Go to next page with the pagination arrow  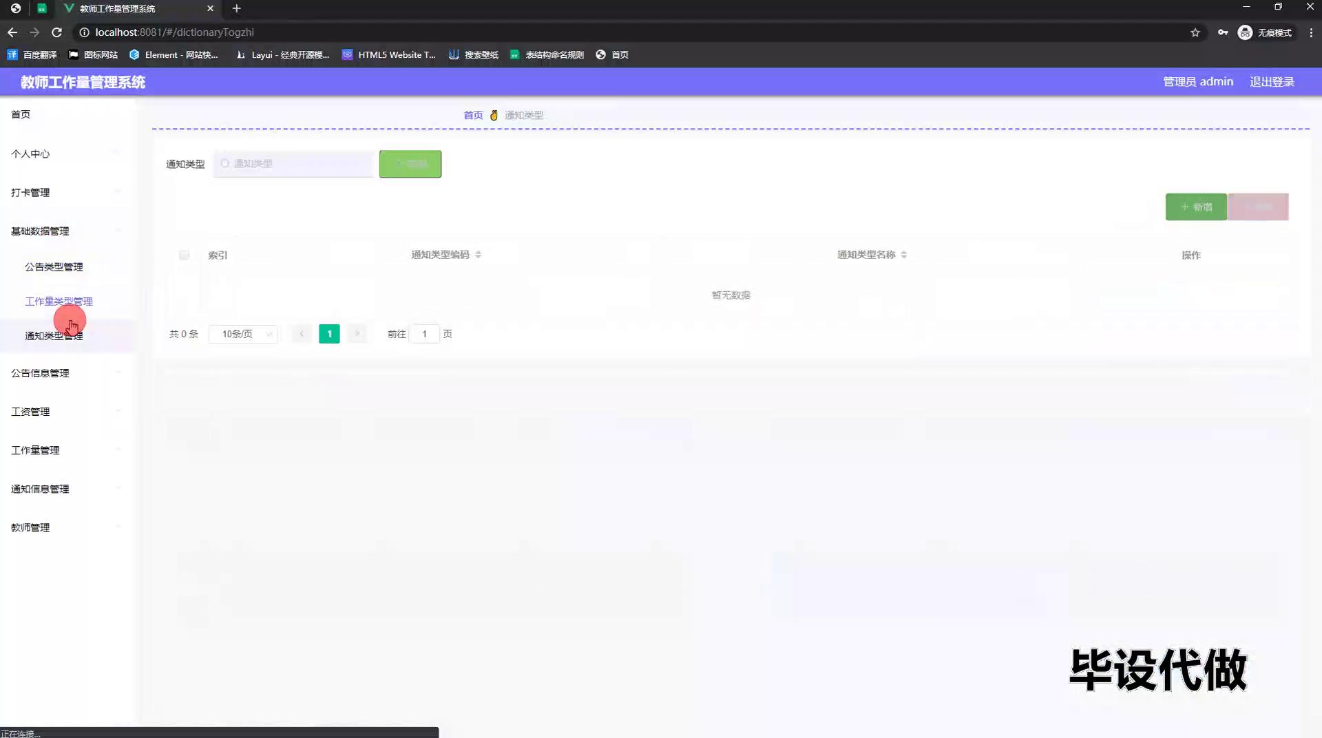(357, 334)
